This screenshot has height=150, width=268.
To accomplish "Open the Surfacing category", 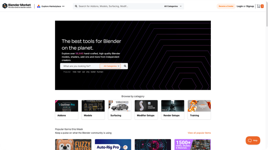I will (120, 110).
